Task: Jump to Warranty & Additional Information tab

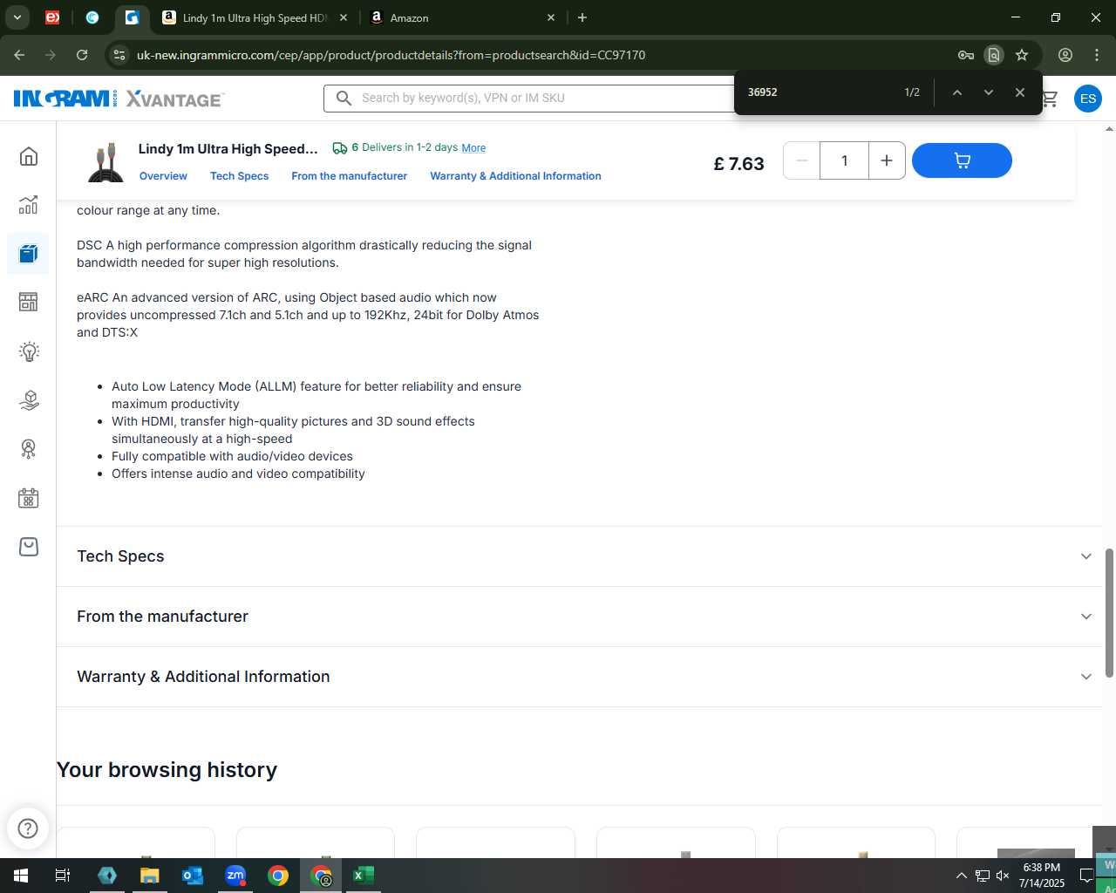Action: pyautogui.click(x=515, y=176)
